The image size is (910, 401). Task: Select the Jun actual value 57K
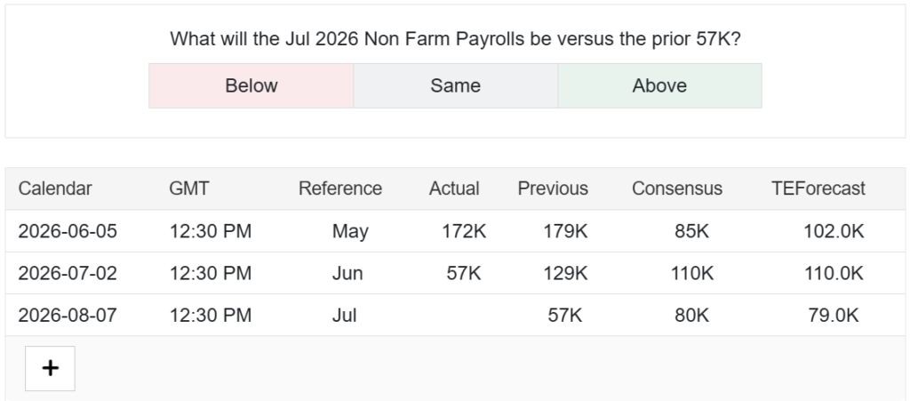(x=464, y=273)
